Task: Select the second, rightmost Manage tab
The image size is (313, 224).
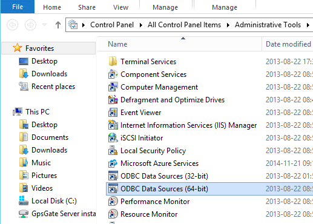Action: point(225,7)
